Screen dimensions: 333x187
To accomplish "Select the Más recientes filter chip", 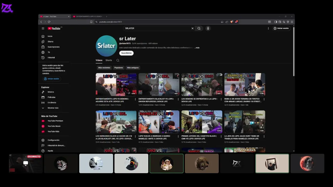I will coord(104,68).
